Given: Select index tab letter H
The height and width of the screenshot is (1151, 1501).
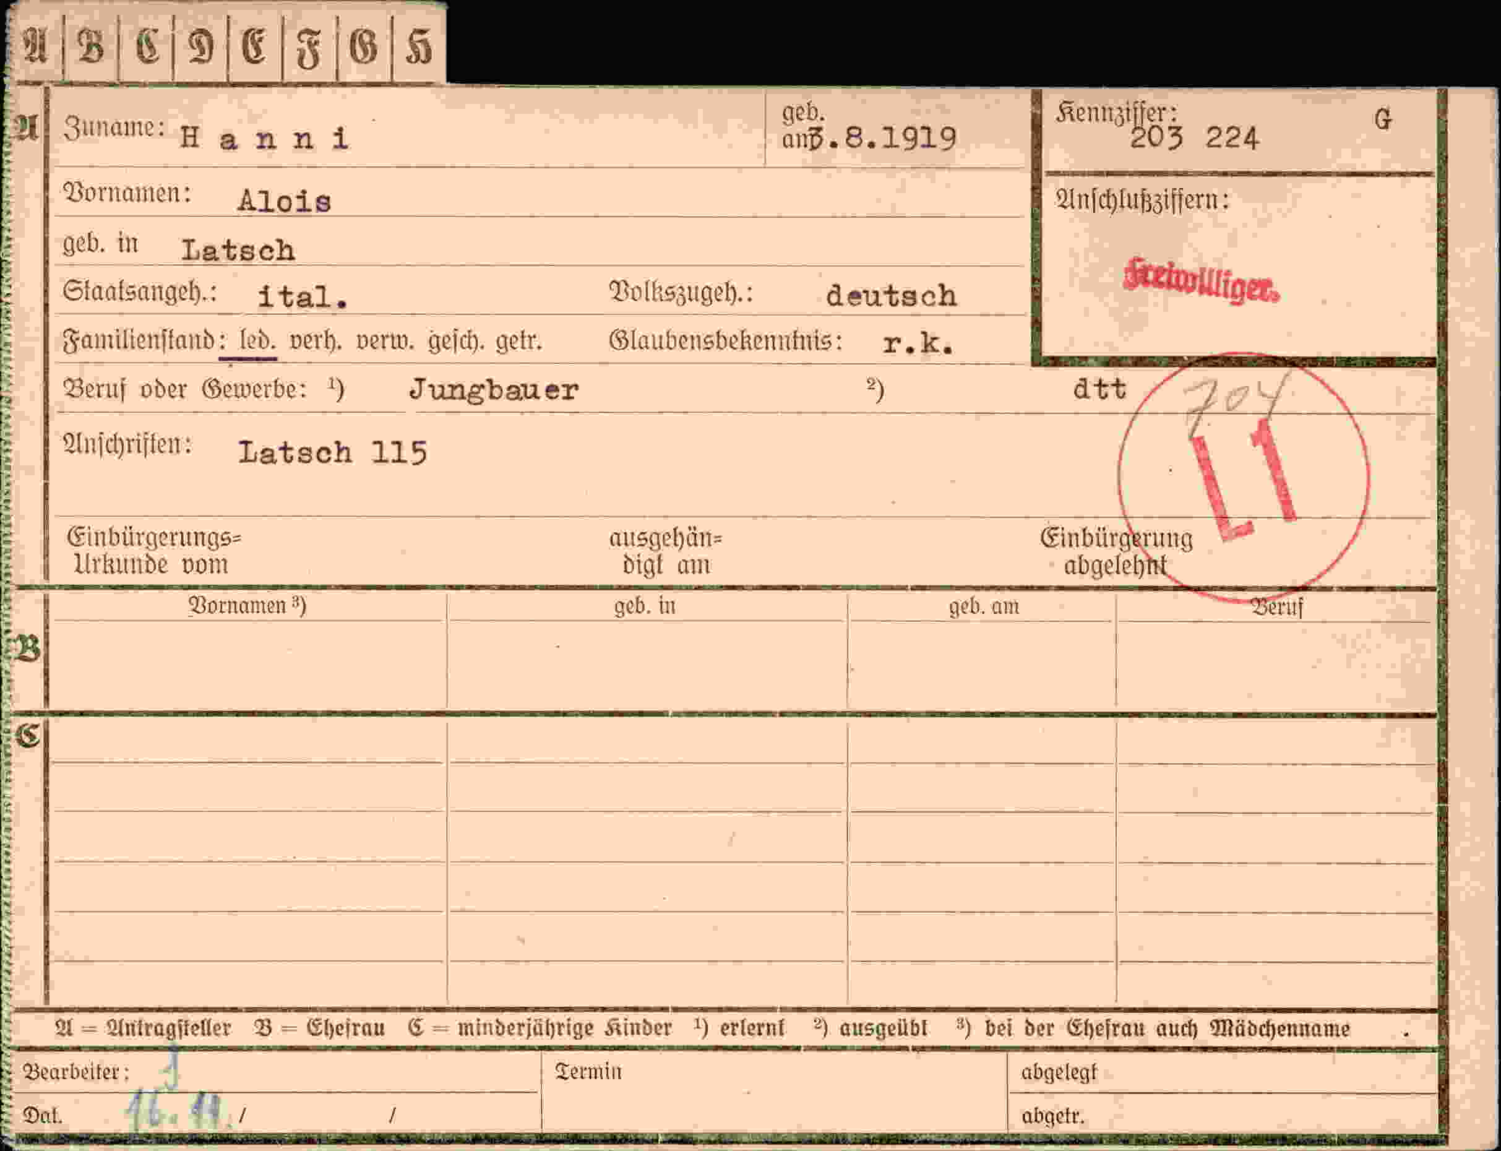Looking at the screenshot, I should click(419, 47).
